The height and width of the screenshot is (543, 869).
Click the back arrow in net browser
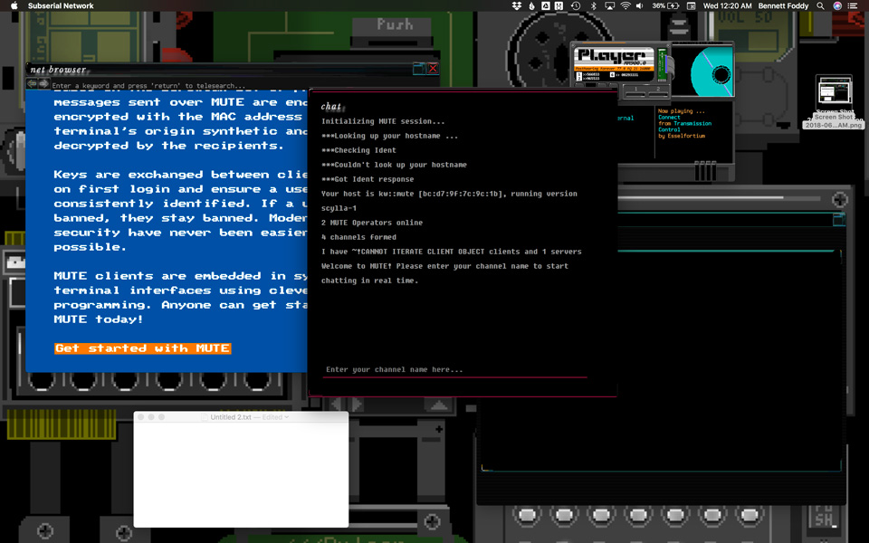point(33,82)
